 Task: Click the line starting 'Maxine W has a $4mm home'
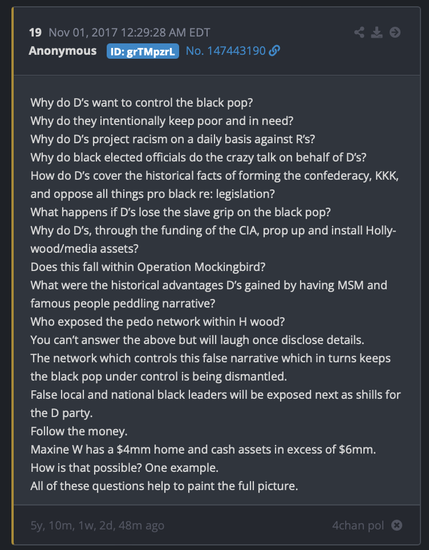coord(203,450)
